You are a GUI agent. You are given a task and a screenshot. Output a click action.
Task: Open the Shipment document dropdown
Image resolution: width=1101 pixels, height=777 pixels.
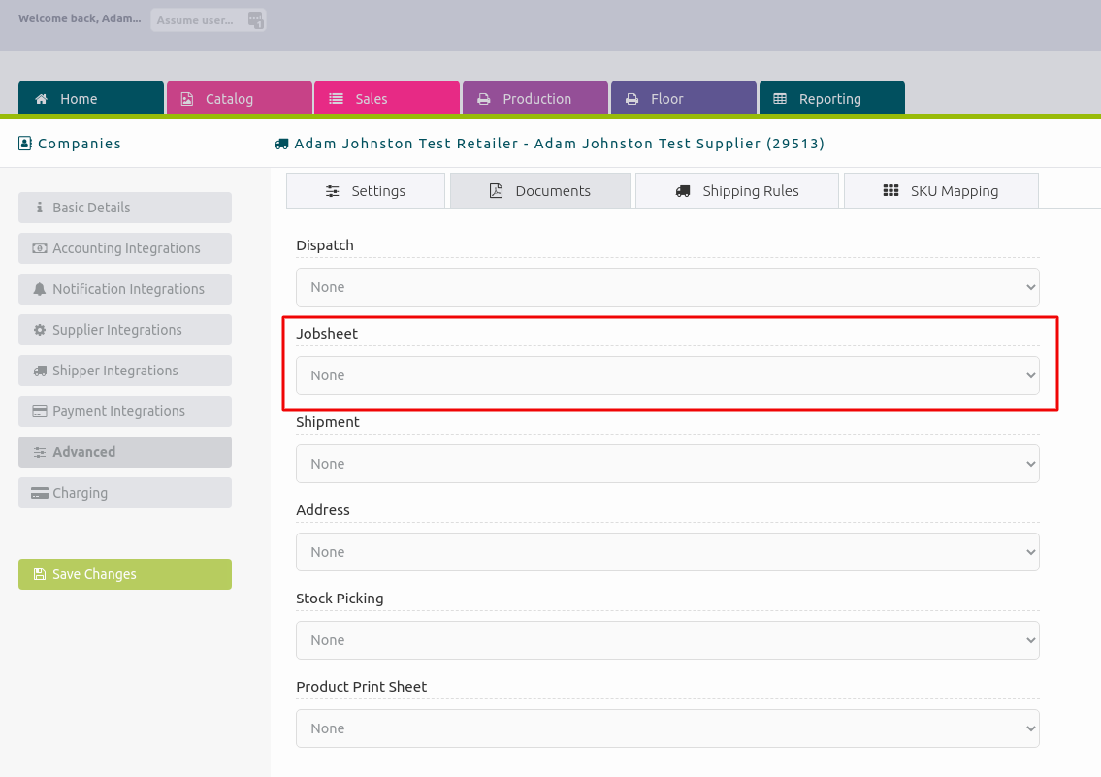[x=667, y=464]
